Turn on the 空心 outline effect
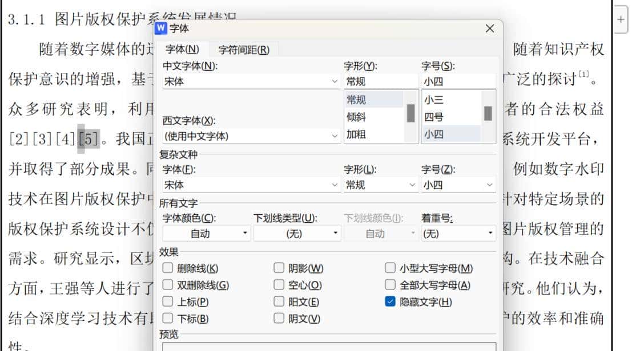Viewport: 632px width, 351px height. click(x=279, y=285)
